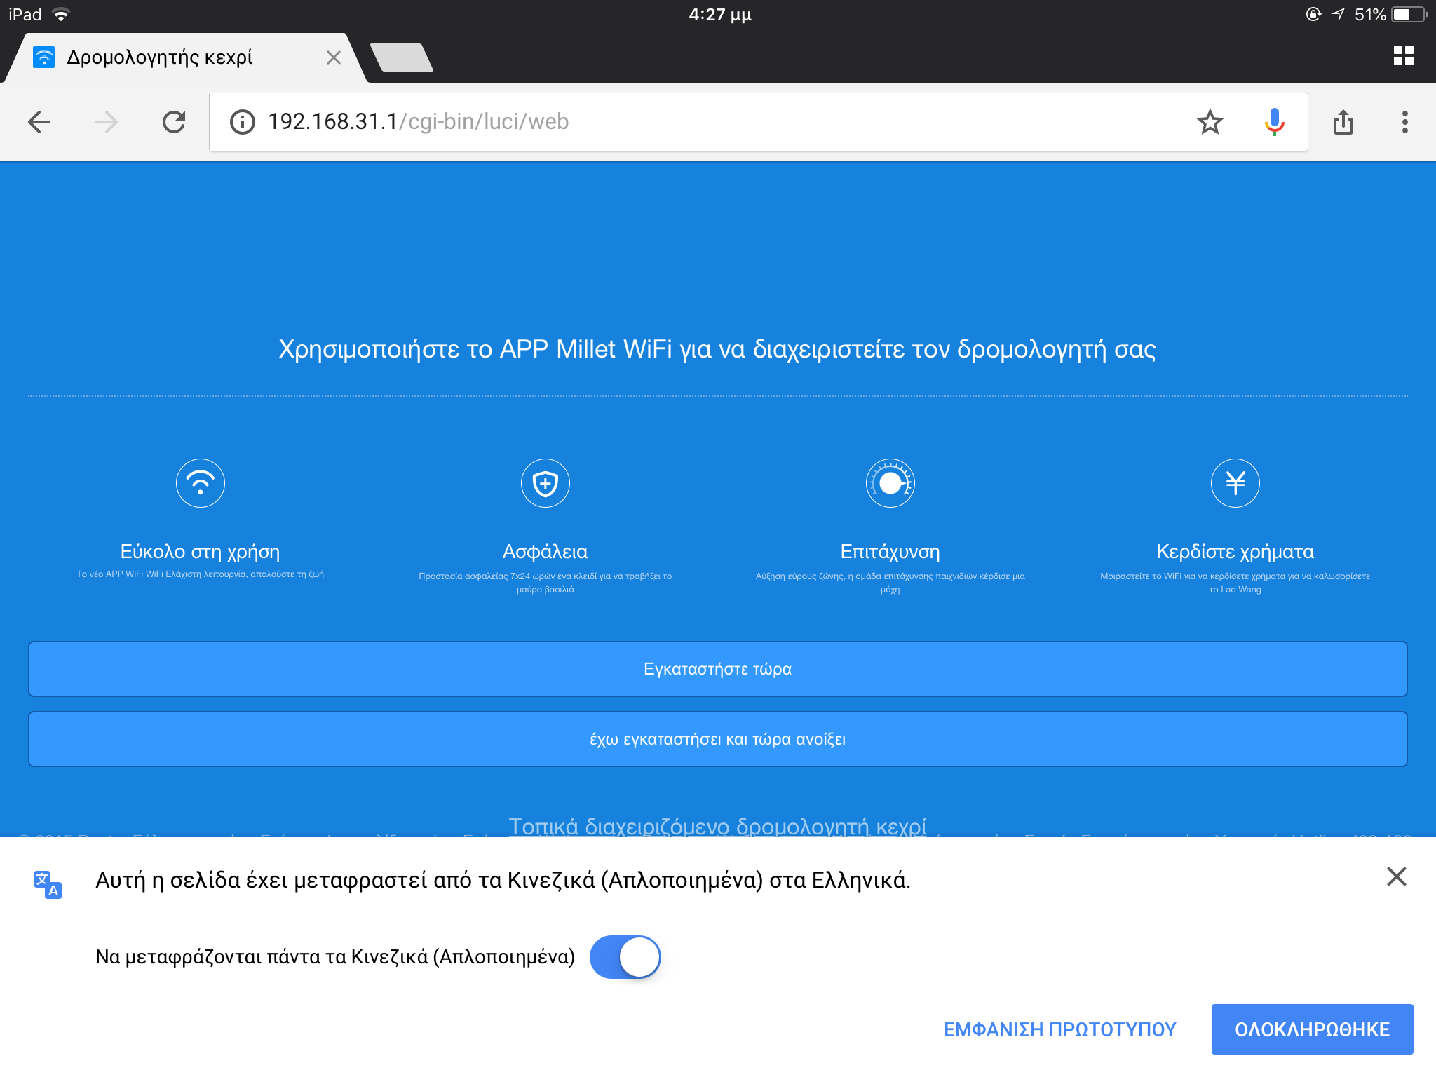Click the WiFi easy-to-use feature icon

201,483
